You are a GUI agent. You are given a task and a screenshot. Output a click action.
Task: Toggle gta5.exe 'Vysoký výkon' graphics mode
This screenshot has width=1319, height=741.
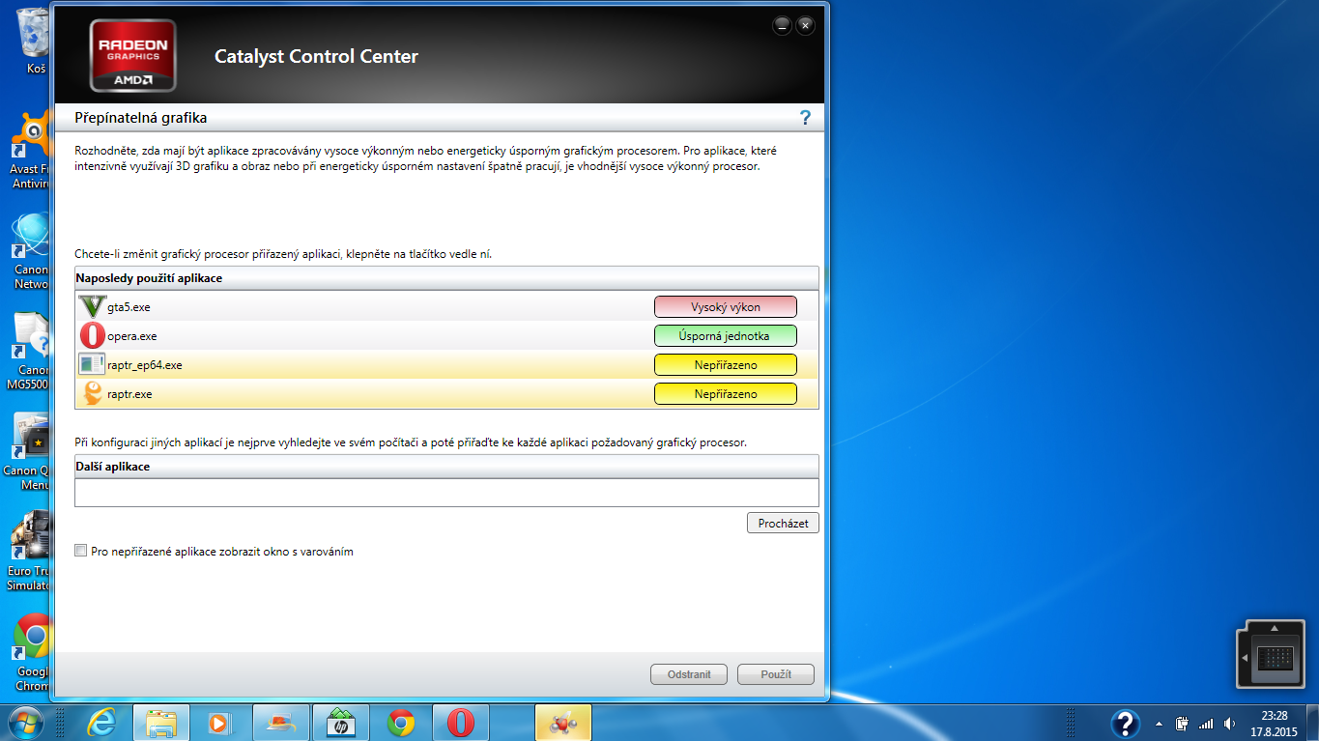(725, 307)
